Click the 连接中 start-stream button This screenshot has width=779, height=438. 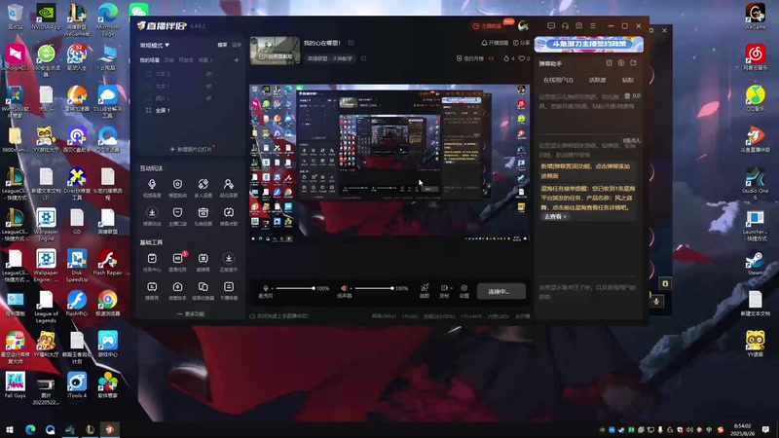point(501,291)
